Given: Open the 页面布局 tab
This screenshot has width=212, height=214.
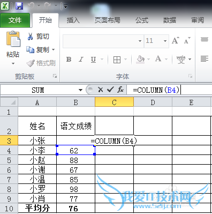Looking at the screenshot, I should (x=107, y=20).
